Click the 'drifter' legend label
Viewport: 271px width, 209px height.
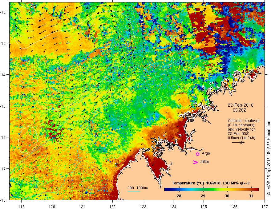(204, 162)
